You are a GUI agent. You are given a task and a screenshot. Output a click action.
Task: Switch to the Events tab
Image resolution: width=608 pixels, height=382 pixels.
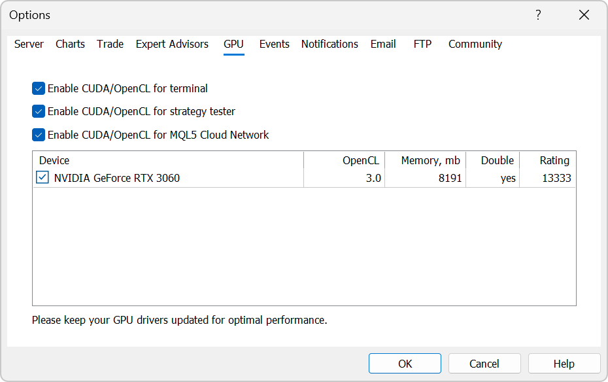[274, 44]
